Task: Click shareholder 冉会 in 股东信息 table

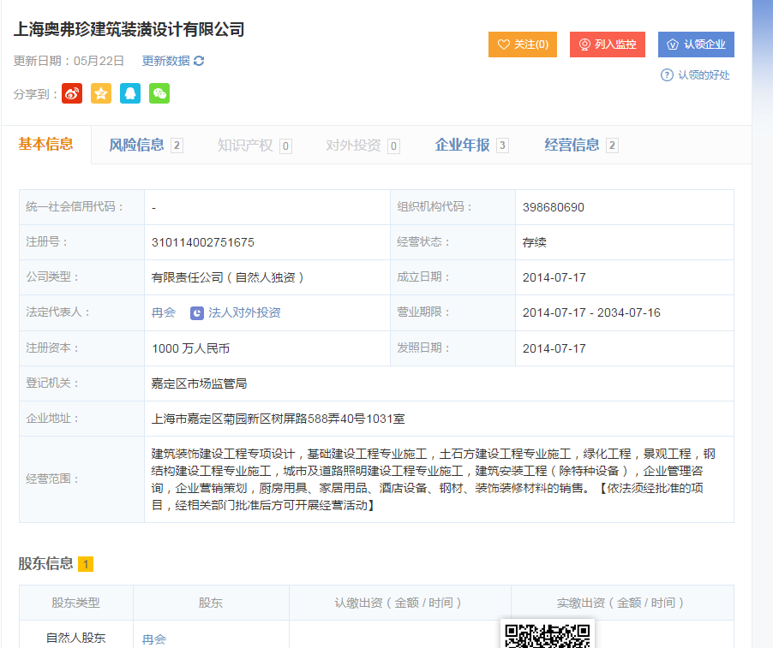Action: [154, 639]
